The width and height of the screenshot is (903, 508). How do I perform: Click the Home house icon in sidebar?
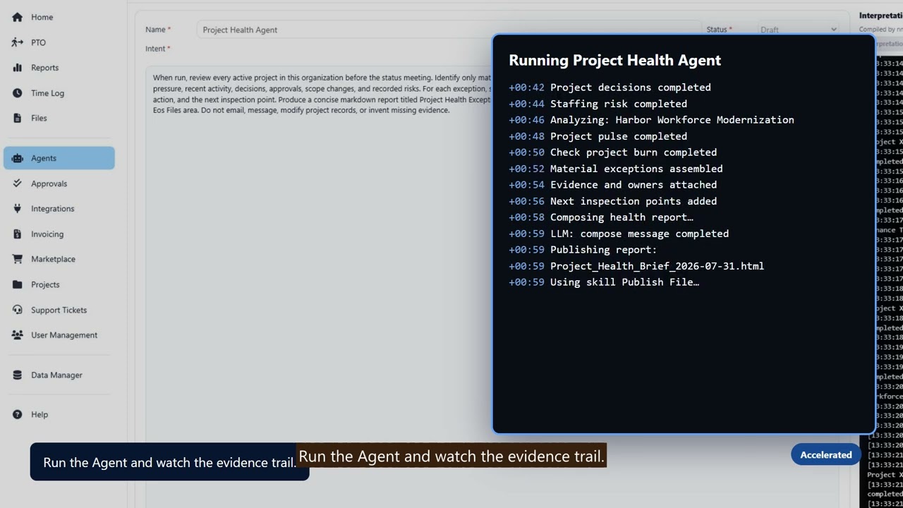click(x=17, y=17)
